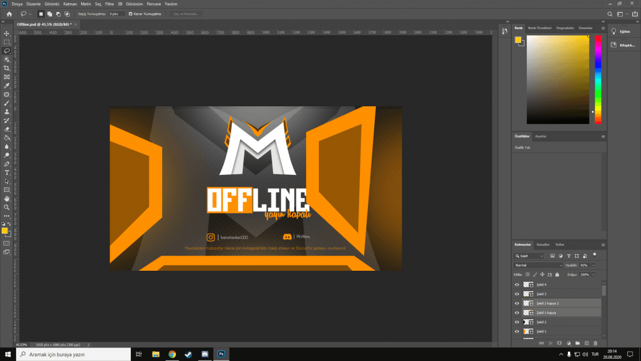The width and height of the screenshot is (641, 361).
Task: Open the Lasso tool preset dropdown
Action: point(30,14)
